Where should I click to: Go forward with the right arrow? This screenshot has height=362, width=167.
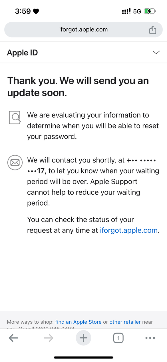(x=49, y=338)
